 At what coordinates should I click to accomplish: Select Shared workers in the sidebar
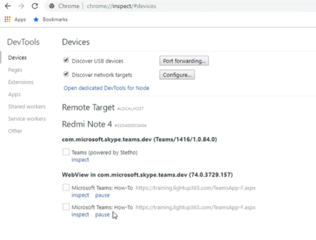[26, 106]
